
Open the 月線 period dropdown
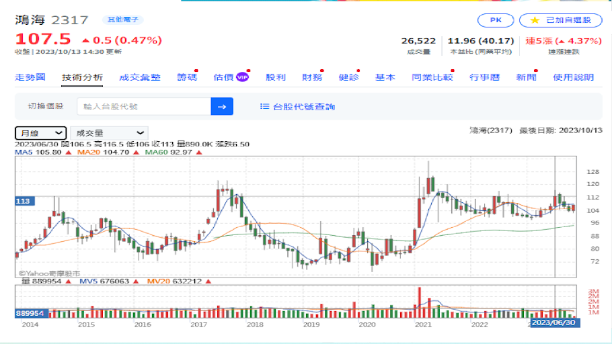pyautogui.click(x=40, y=133)
